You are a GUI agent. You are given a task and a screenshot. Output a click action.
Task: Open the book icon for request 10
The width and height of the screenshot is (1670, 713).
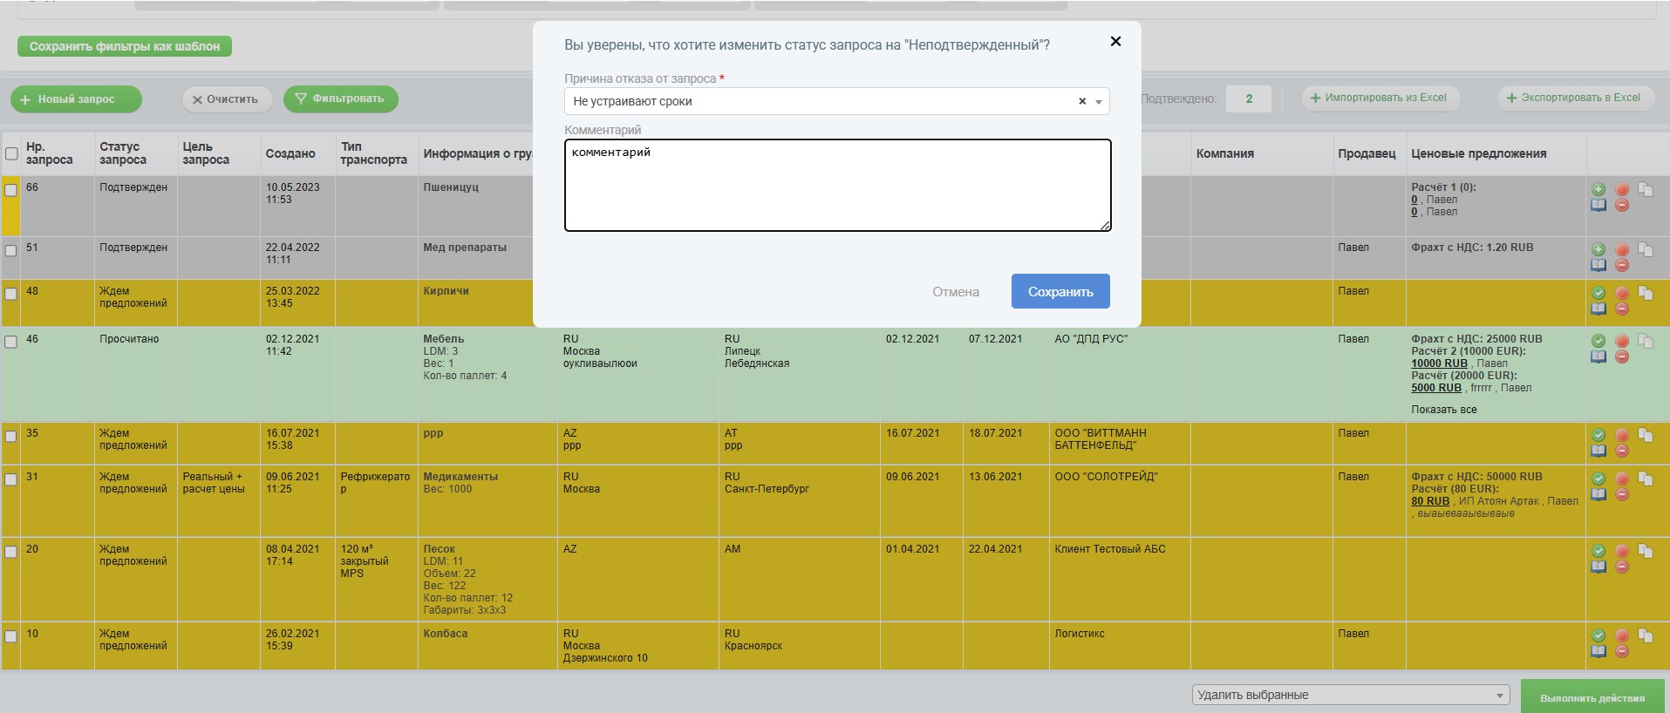click(x=1598, y=651)
